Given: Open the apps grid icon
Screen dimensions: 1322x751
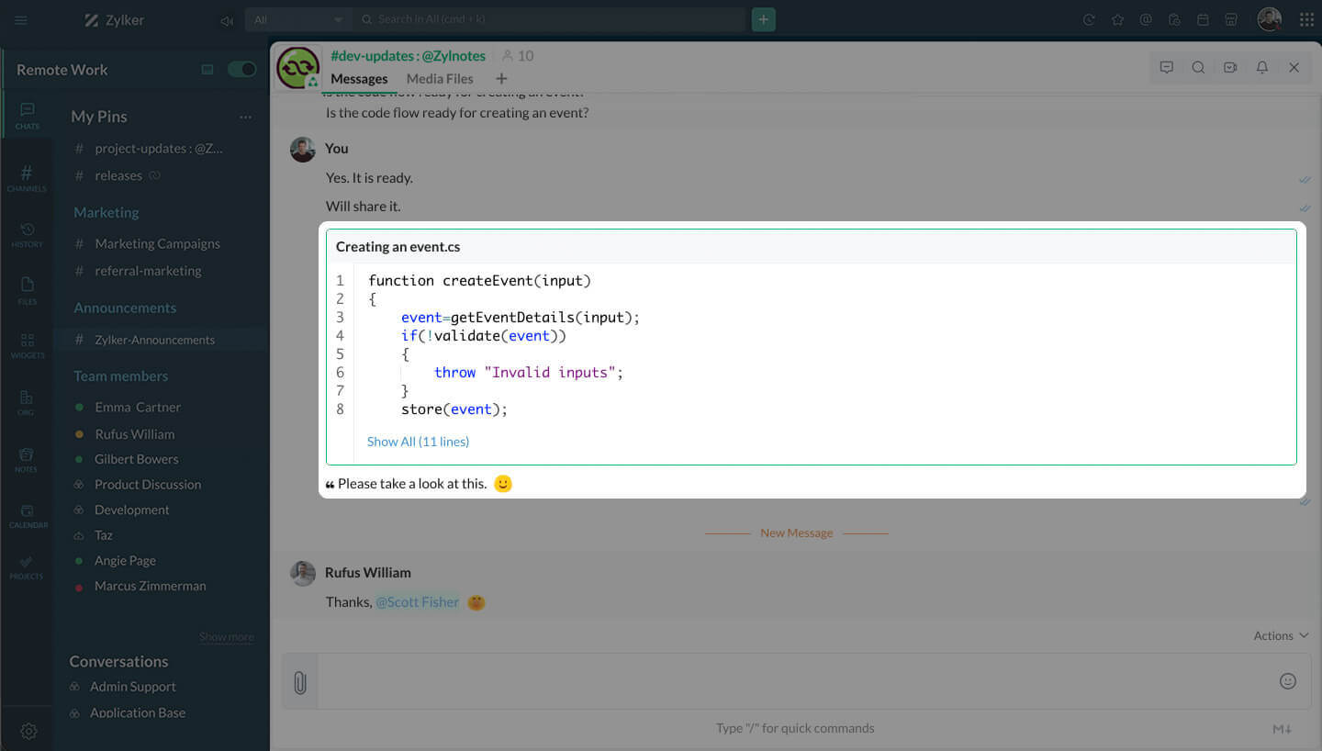Looking at the screenshot, I should (x=1306, y=19).
